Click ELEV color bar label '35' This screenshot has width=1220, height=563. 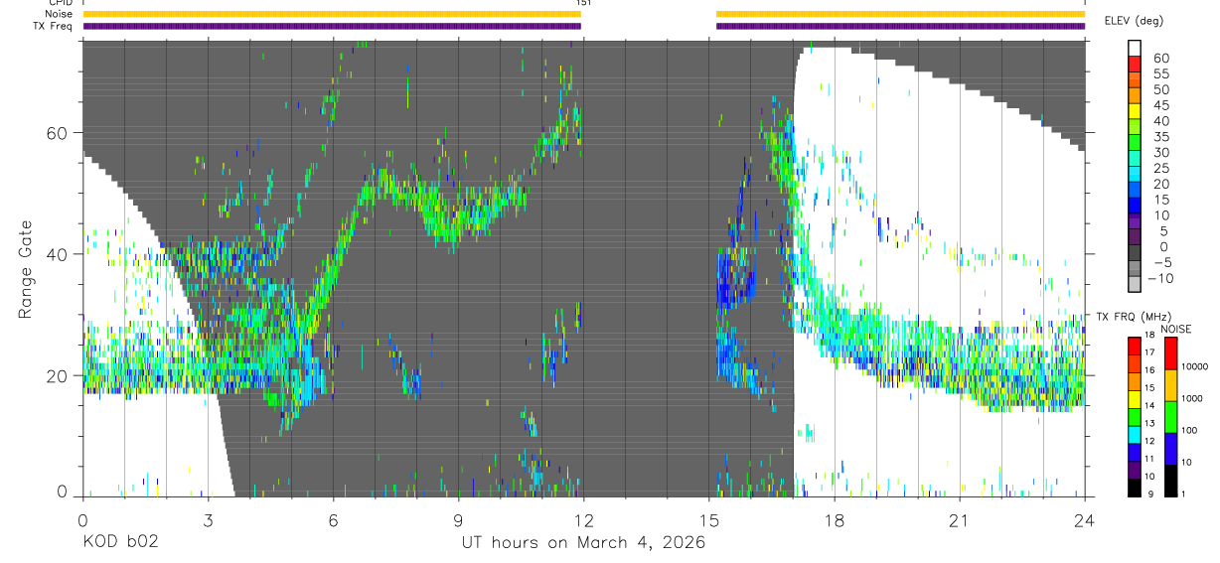pos(1160,137)
